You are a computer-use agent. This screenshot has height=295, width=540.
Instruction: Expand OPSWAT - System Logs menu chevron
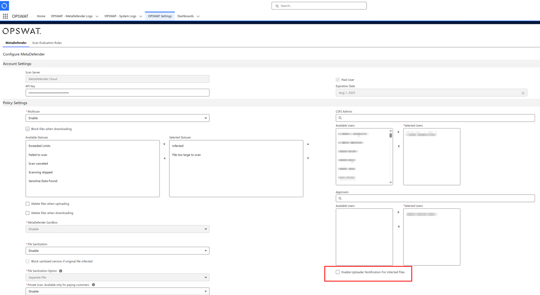click(x=141, y=16)
